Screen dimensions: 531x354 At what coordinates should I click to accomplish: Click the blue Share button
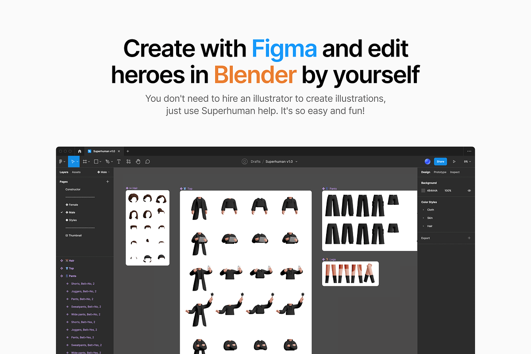pyautogui.click(x=440, y=162)
